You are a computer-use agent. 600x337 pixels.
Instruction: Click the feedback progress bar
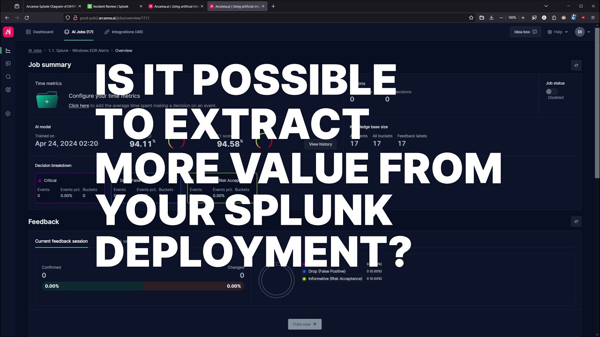(x=143, y=286)
